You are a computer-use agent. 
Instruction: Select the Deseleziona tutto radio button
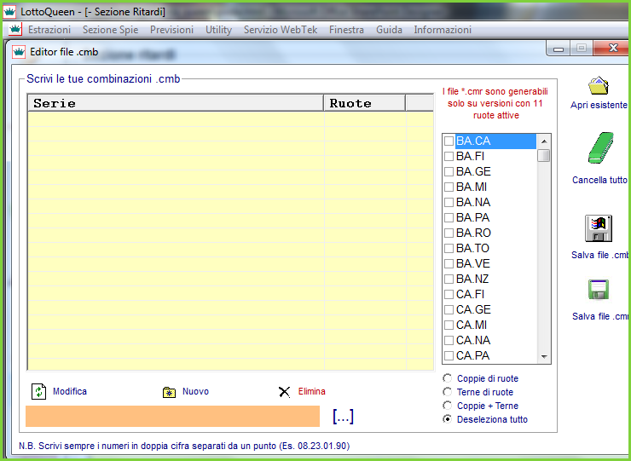(447, 419)
